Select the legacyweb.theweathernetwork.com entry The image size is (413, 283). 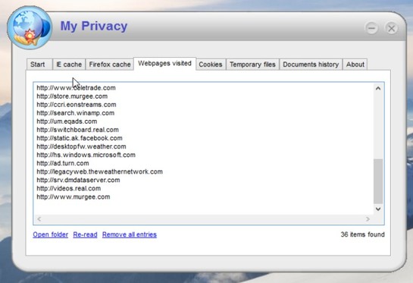coord(99,171)
